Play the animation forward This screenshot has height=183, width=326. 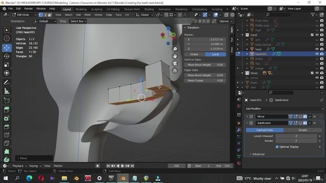[122, 166]
